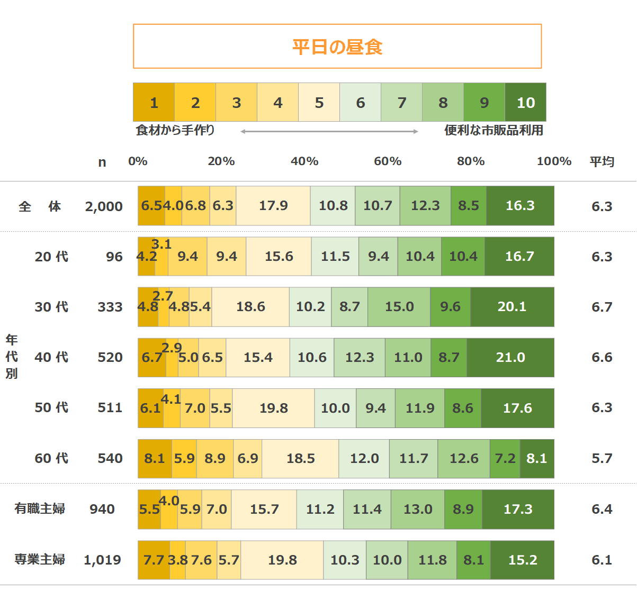Image resolution: width=637 pixels, height=600 pixels.
Task: Select legend swatch number 10
Action: (x=525, y=103)
